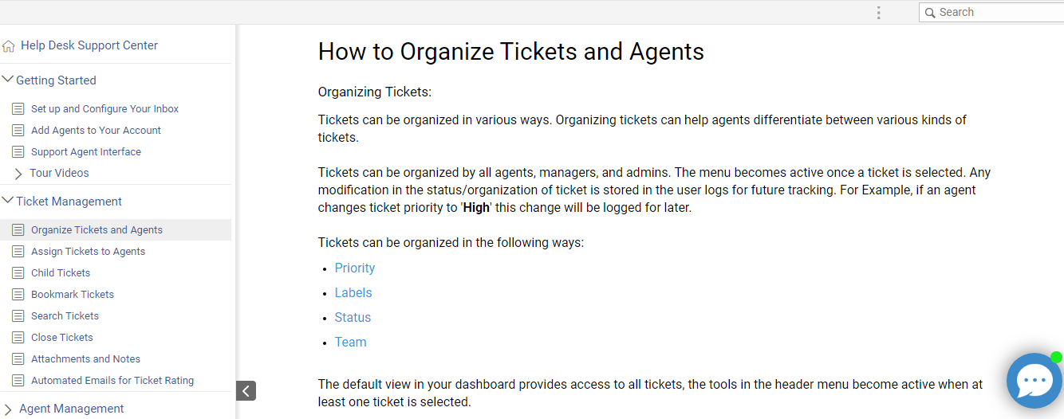Click the vertical three-dot options icon
Viewport: 1064px width, 419px height.
[878, 13]
